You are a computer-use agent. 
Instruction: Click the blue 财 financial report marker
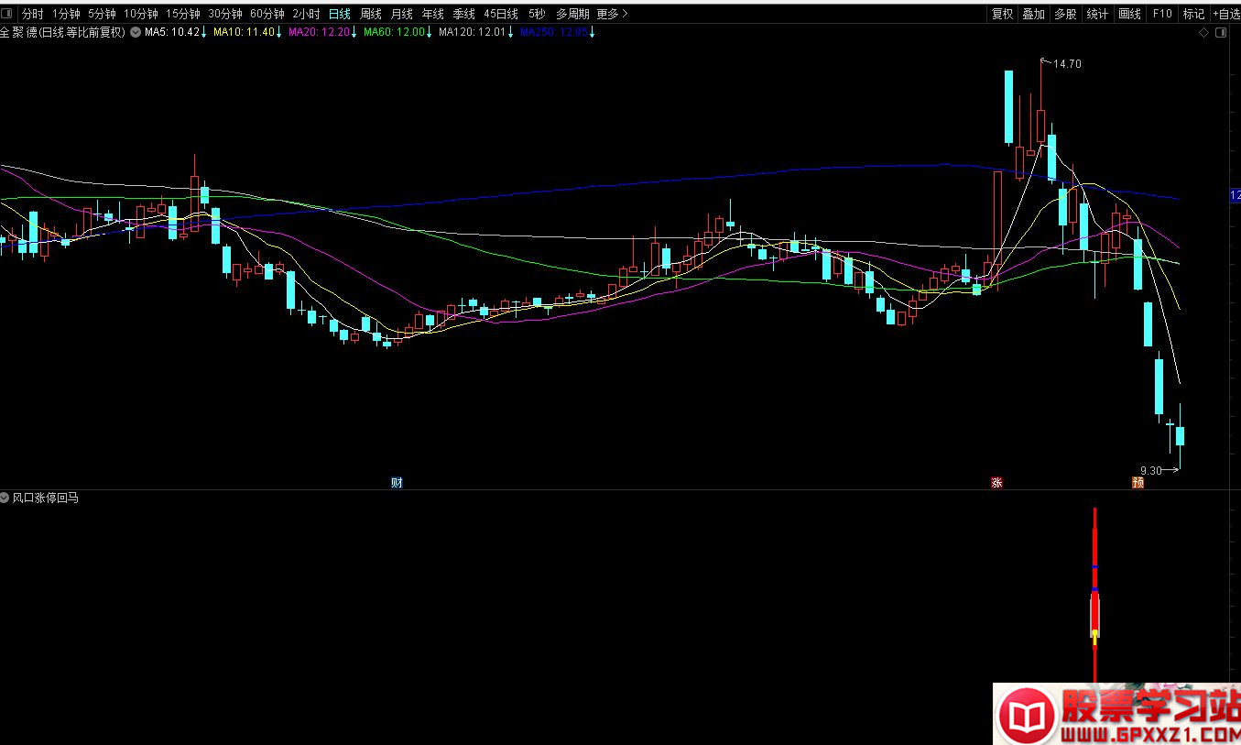(x=397, y=483)
